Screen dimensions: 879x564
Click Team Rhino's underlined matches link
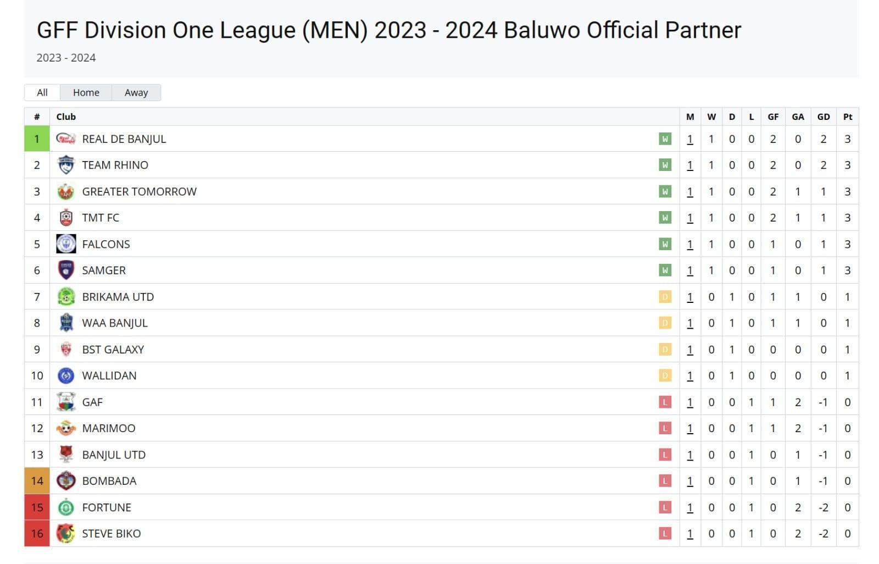click(691, 165)
